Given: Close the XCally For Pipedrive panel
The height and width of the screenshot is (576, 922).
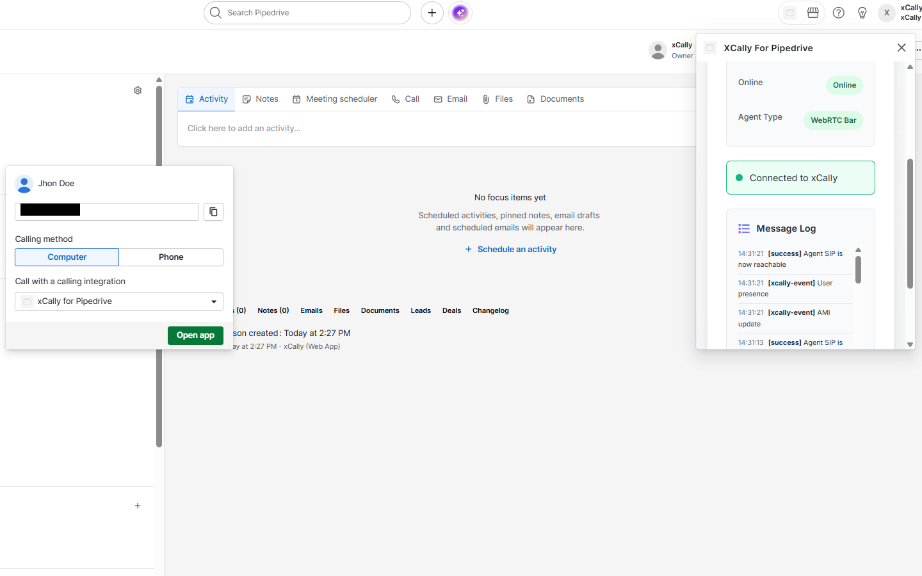Looking at the screenshot, I should tap(902, 48).
